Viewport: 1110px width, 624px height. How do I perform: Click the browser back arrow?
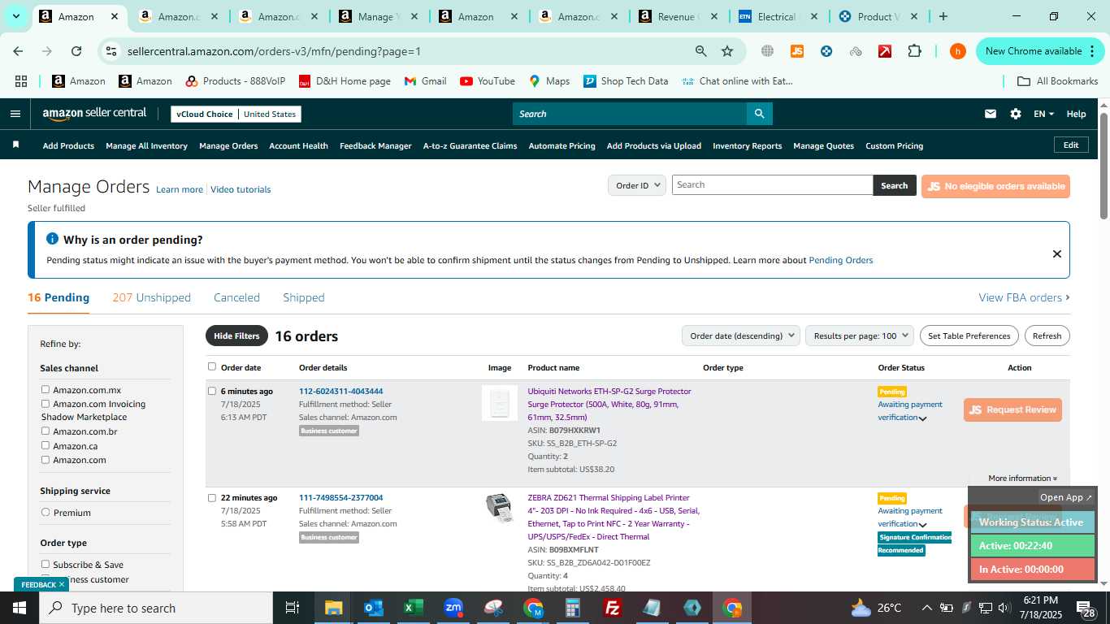tap(18, 51)
